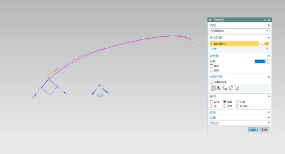Viewport: 285px width, 154px height.
Task: Open the 根据极点 type dropdown
Action: [x=240, y=31]
